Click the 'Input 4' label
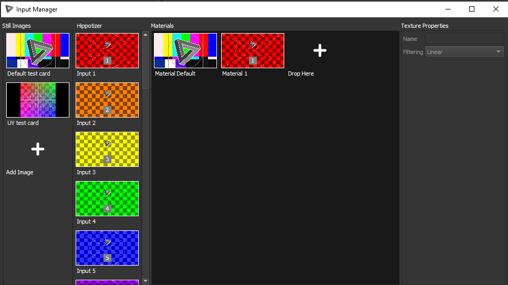The height and width of the screenshot is (285, 508). click(86, 221)
